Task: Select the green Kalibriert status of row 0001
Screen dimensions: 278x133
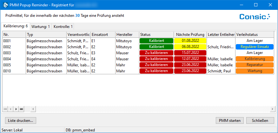Action: coord(156,41)
